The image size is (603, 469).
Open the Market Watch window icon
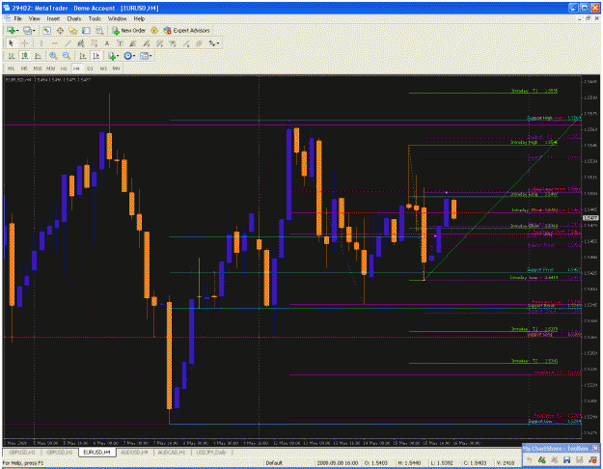click(x=47, y=30)
